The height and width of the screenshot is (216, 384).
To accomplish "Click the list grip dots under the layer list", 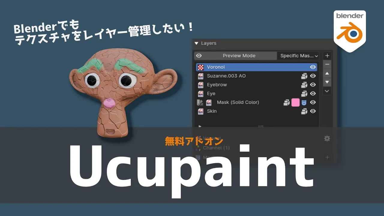I will pos(261,126).
